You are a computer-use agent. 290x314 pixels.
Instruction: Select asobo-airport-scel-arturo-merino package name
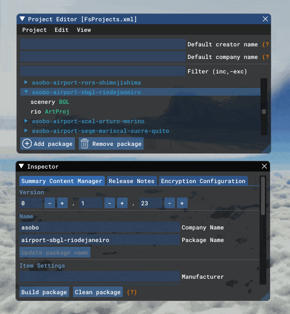(88, 121)
